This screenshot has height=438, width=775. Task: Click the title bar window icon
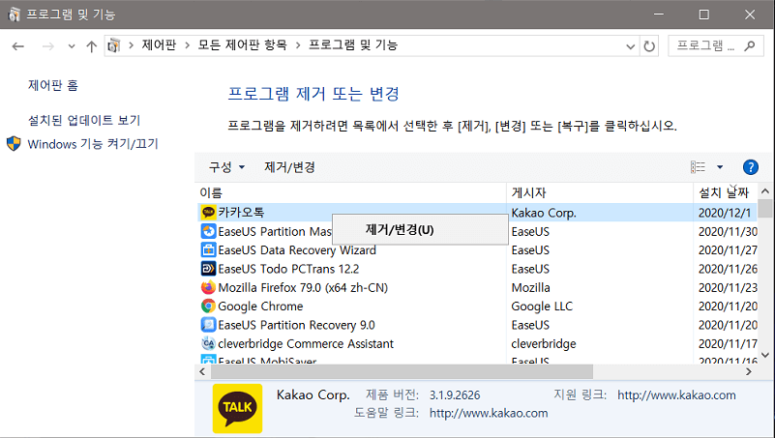pos(14,15)
